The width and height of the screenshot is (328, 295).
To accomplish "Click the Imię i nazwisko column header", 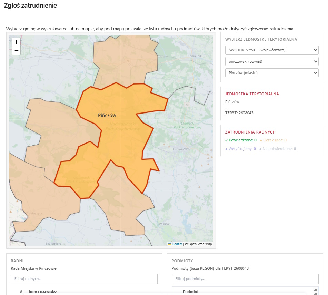I will coord(42,291).
